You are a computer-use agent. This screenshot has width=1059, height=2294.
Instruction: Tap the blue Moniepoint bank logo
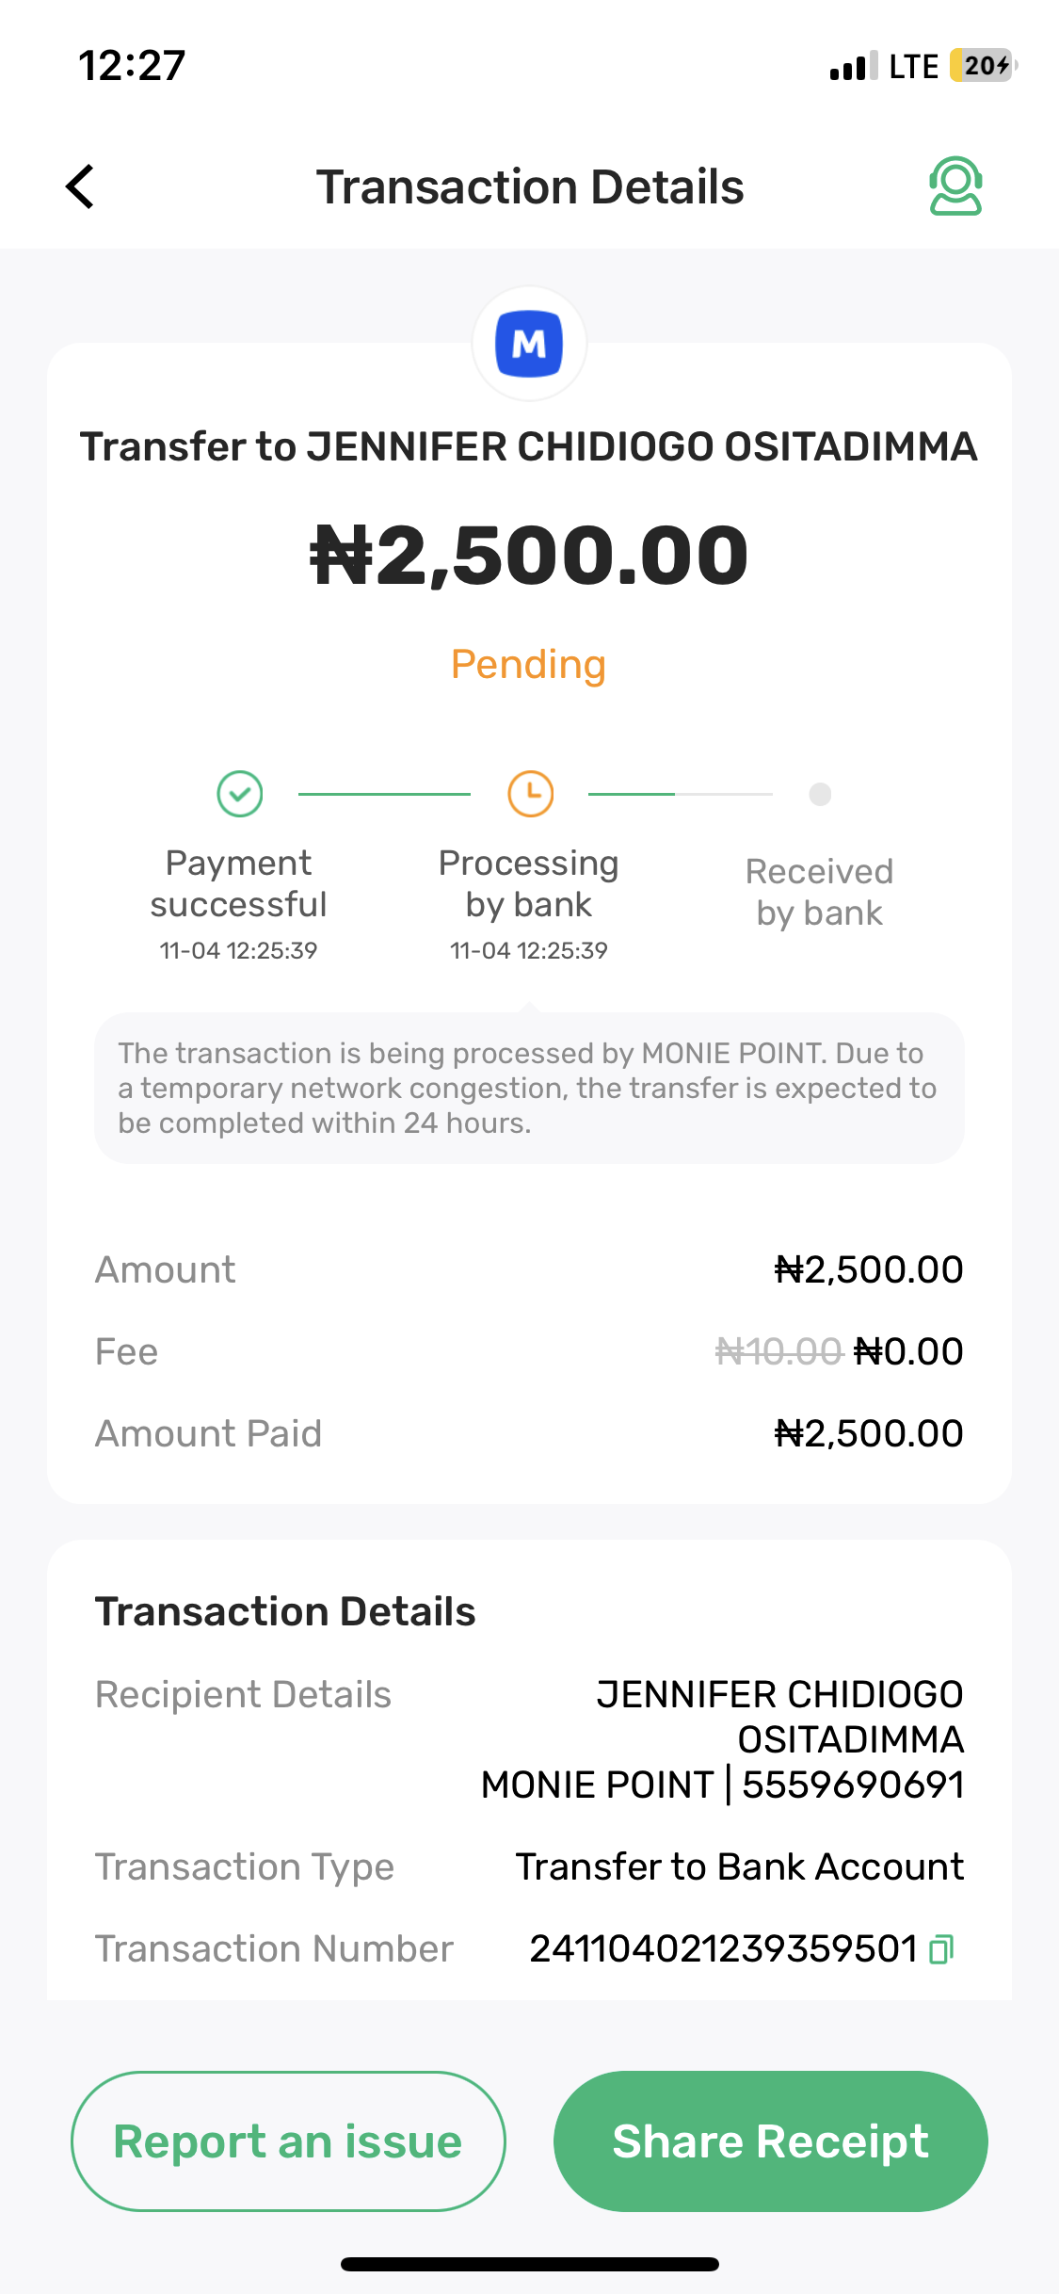(x=529, y=344)
